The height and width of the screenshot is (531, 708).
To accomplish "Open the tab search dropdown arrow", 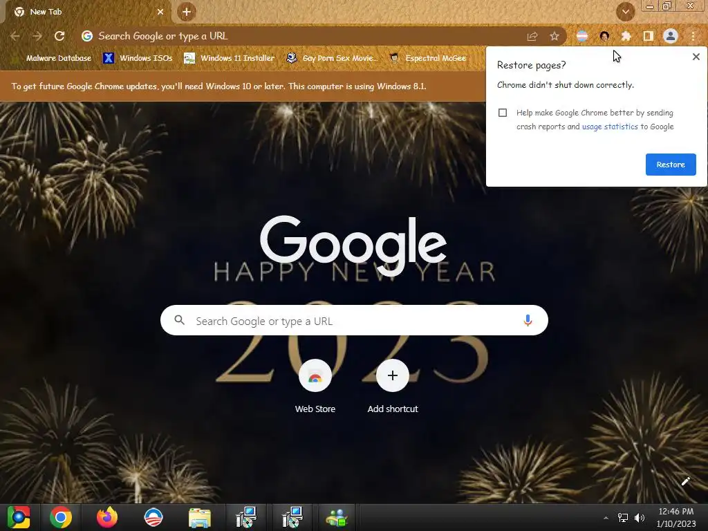I will tap(625, 12).
